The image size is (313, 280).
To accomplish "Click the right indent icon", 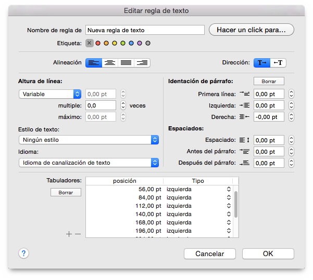I will tap(245, 117).
